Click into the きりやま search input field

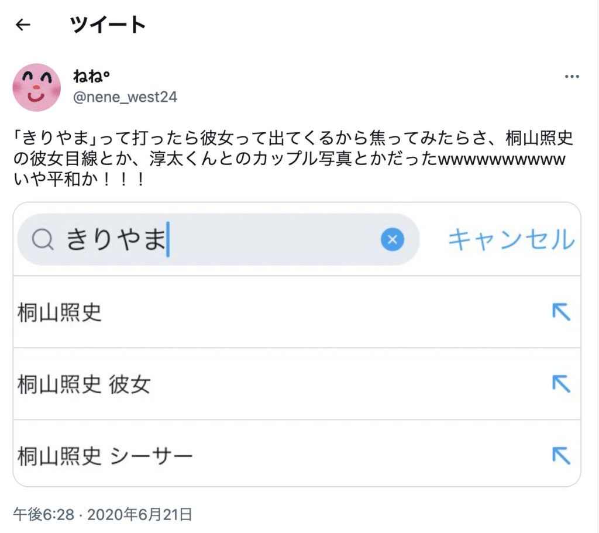(219, 239)
